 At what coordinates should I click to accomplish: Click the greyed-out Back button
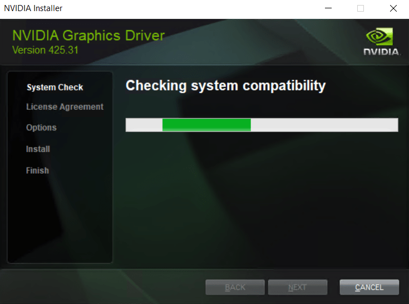point(235,287)
